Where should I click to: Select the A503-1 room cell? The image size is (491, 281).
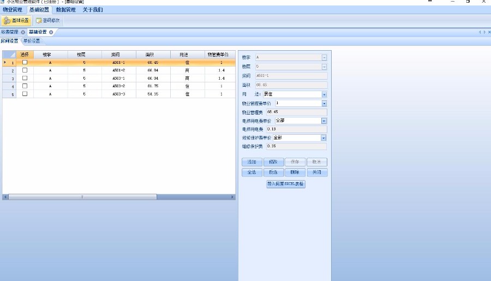pyautogui.click(x=119, y=79)
